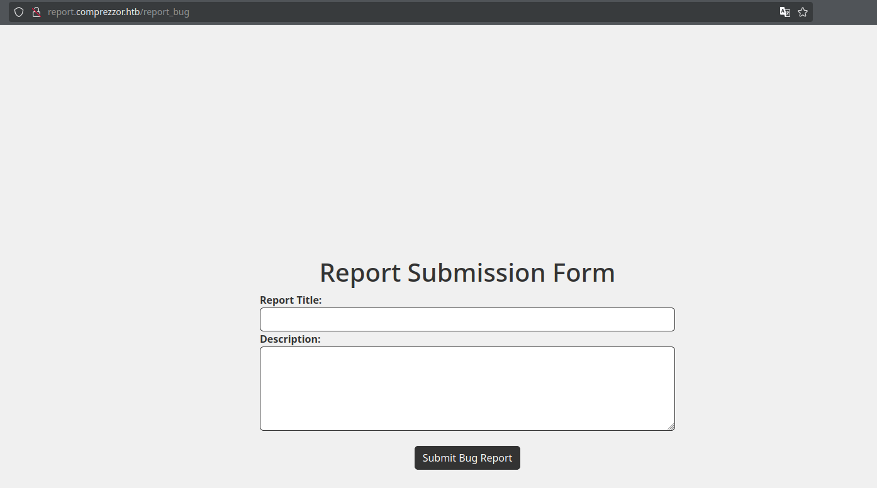Click the "comprezzor.htb" domain in the URL
The image size is (877, 488).
[x=108, y=12]
